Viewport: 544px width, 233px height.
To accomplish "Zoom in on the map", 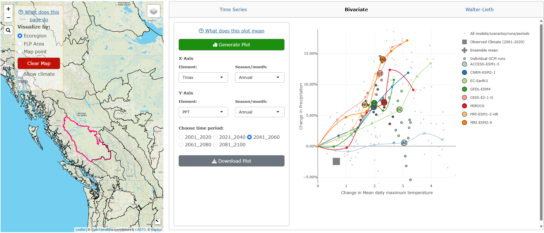I will [x=8, y=9].
